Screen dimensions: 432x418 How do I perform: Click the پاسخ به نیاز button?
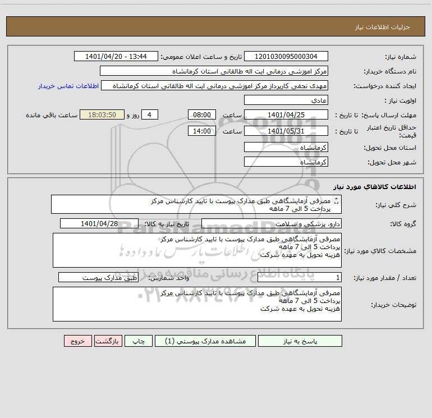coord(300,341)
